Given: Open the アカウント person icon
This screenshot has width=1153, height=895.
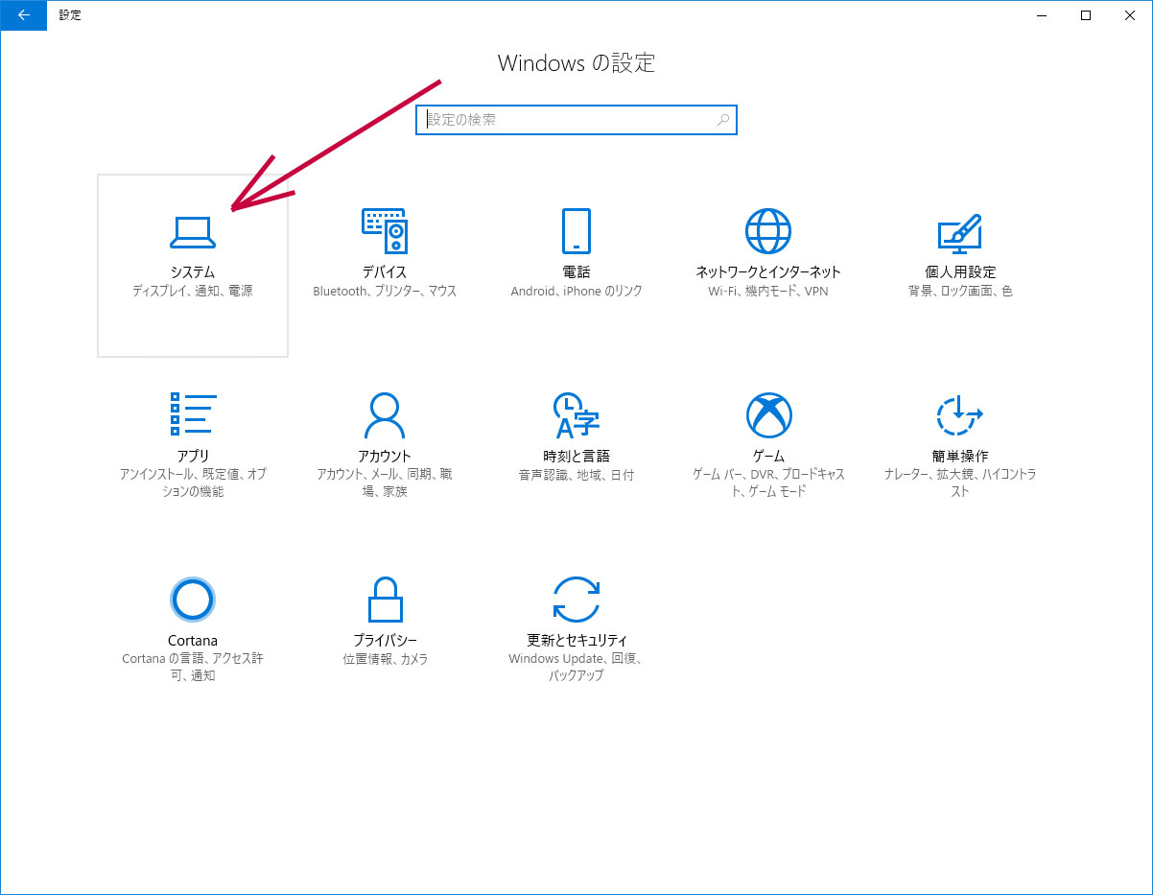Looking at the screenshot, I should point(385,414).
